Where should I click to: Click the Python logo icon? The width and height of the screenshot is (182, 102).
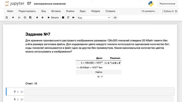coord(151,4)
